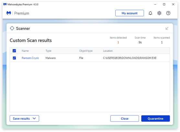Click the Scanner crosshair icon

pyautogui.click(x=12, y=28)
